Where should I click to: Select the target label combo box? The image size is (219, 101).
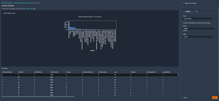[199, 37]
